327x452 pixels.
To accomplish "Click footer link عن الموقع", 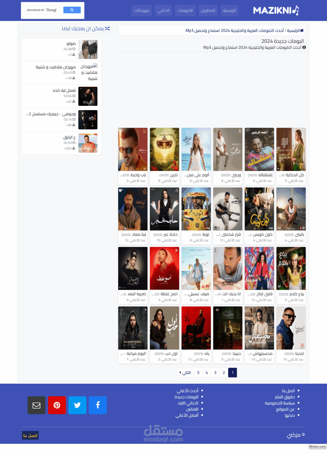I will (285, 409).
